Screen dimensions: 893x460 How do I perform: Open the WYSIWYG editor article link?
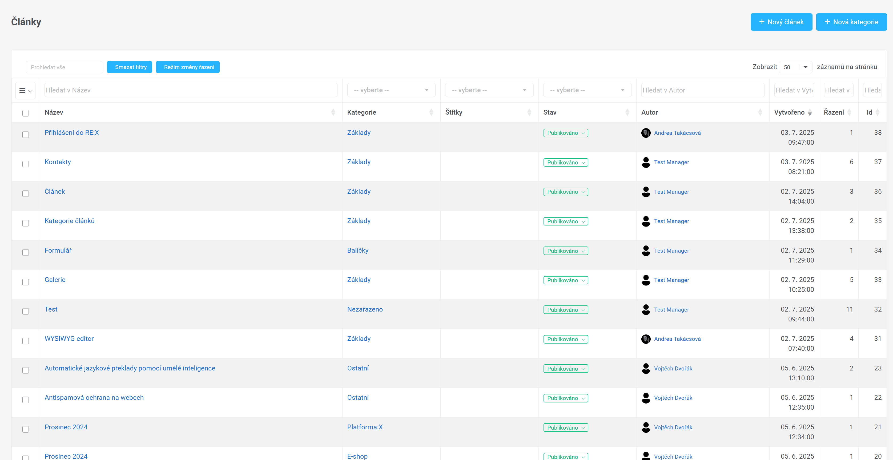[69, 339]
